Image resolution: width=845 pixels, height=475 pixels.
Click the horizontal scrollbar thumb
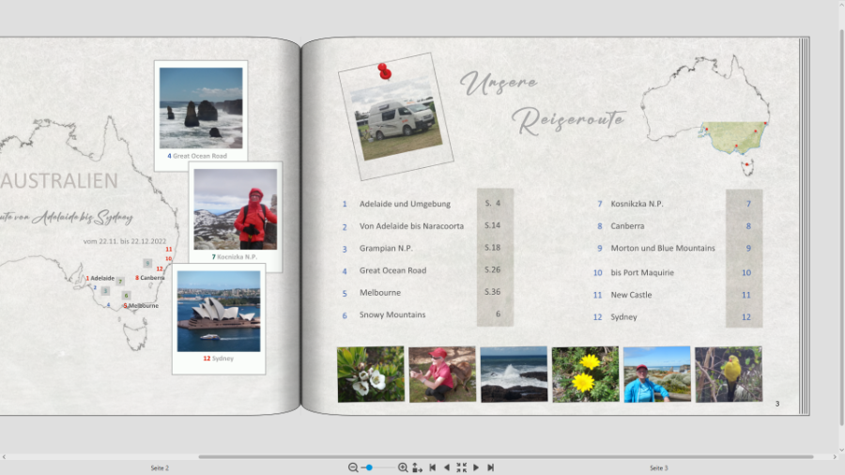[507, 457]
